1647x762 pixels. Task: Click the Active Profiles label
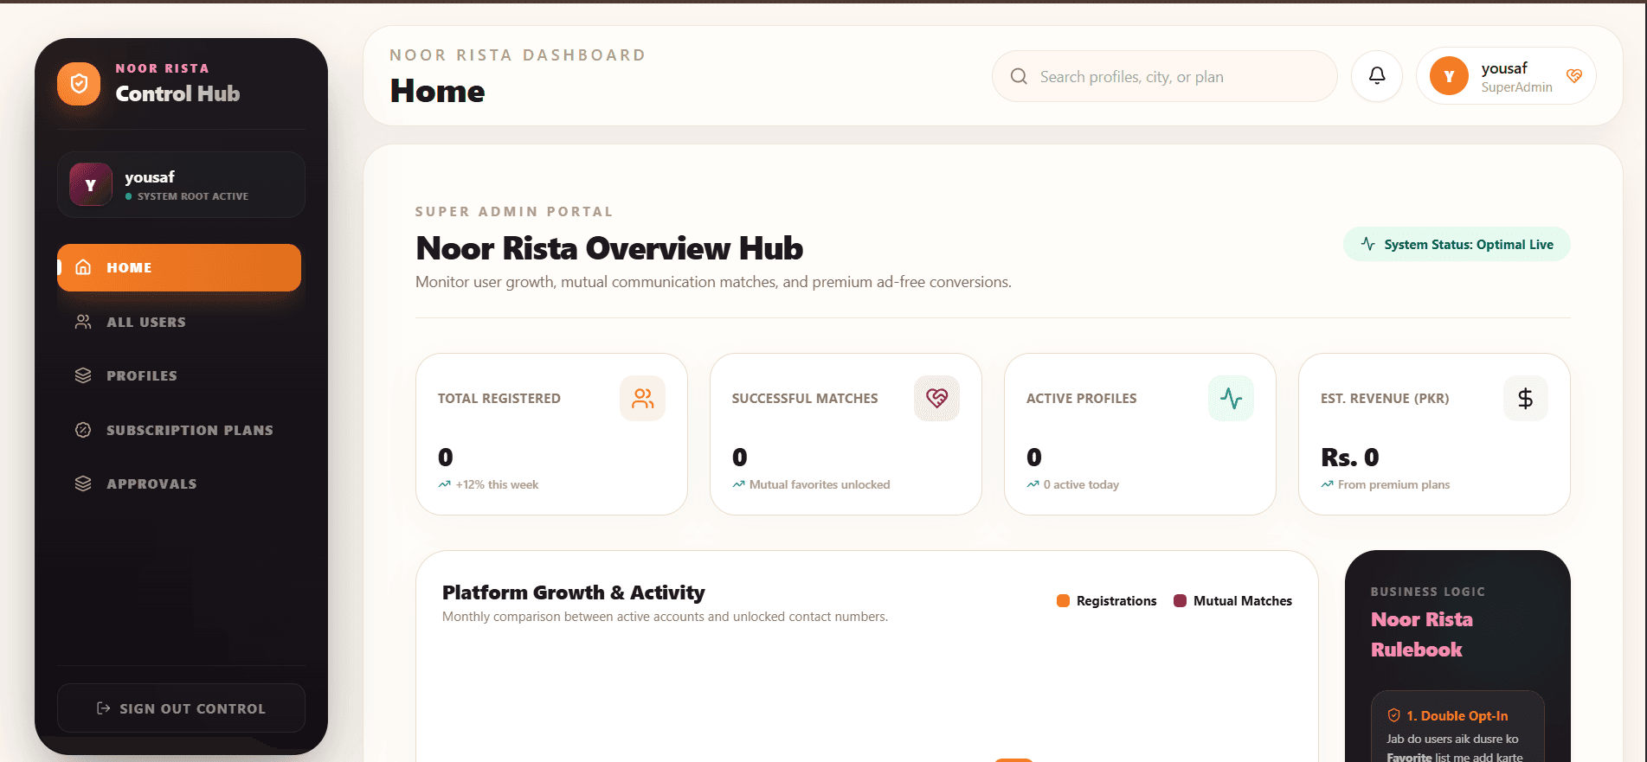point(1082,399)
